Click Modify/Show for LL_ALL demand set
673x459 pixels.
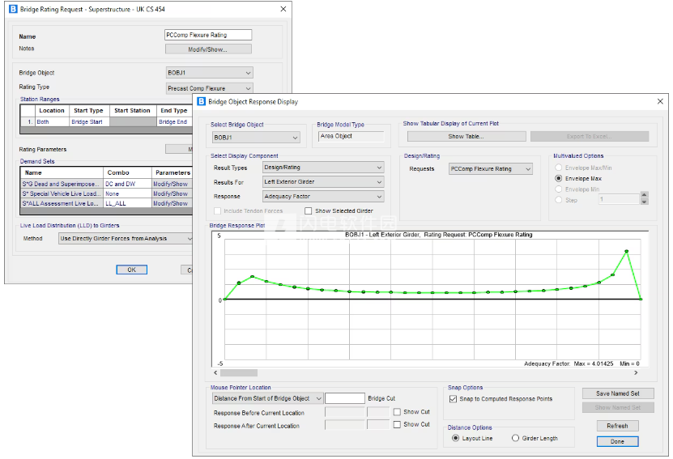pyautogui.click(x=171, y=203)
